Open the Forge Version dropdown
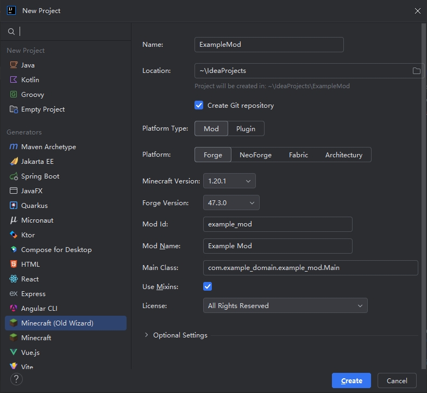Viewport: 427px width, 393px height. pos(231,202)
